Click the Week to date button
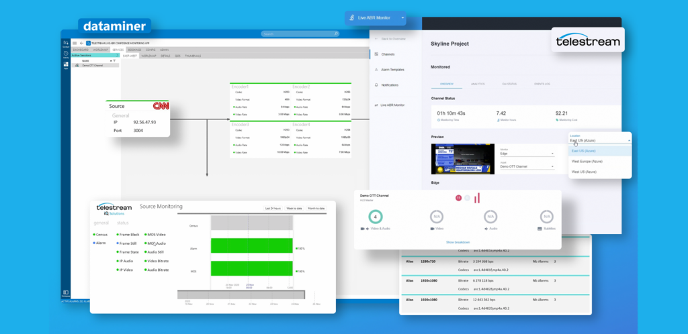The image size is (688, 334). (294, 209)
